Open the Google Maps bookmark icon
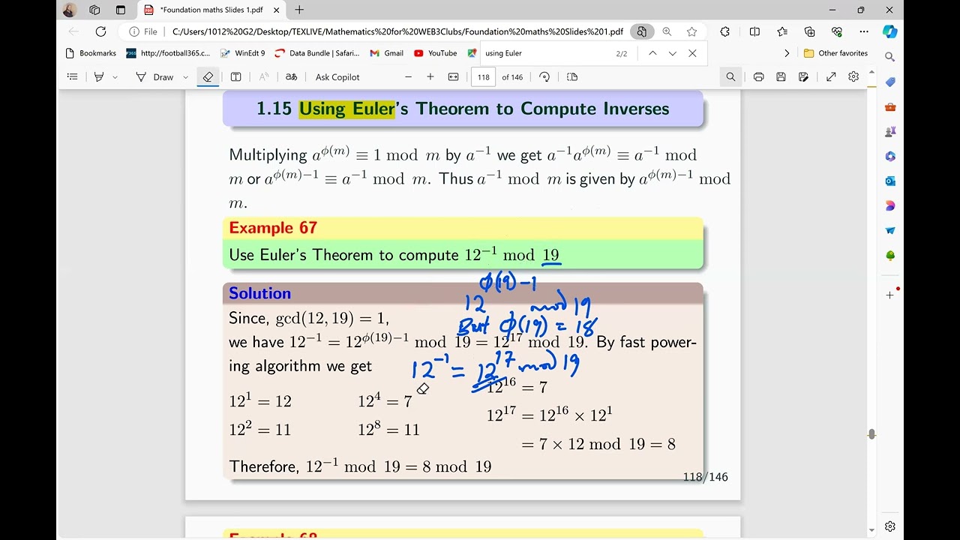 (x=472, y=53)
